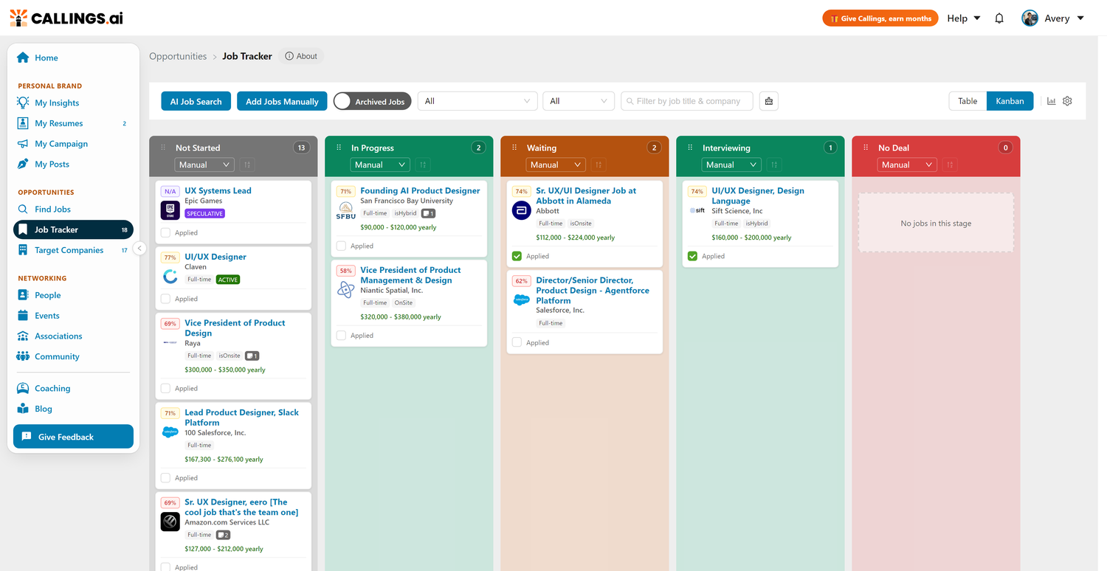This screenshot has width=1107, height=571.
Task: Grab the drag handle of Interviewing column
Action: 690,148
